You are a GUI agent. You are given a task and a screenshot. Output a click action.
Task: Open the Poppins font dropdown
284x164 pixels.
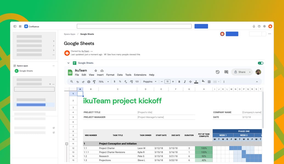(150, 81)
